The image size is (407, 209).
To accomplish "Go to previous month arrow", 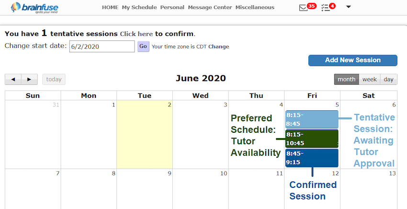I will tap(13, 80).
